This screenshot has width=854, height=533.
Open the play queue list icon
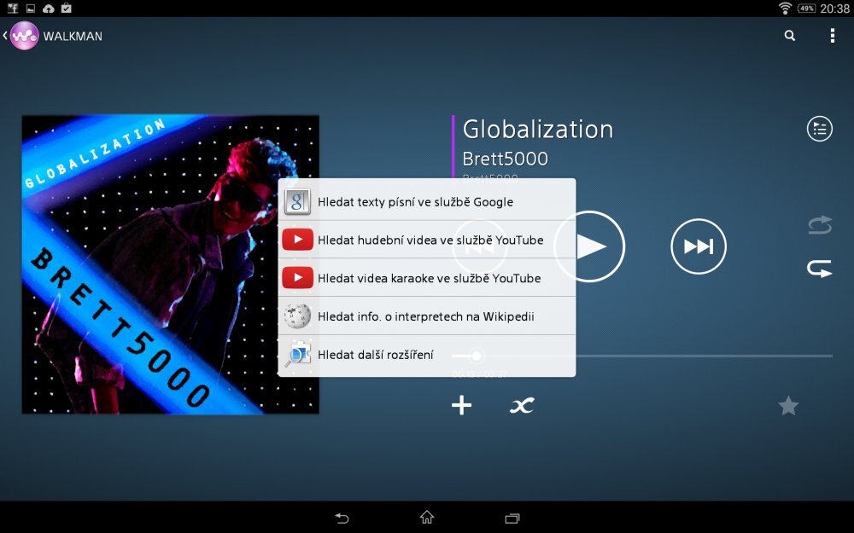pyautogui.click(x=819, y=128)
